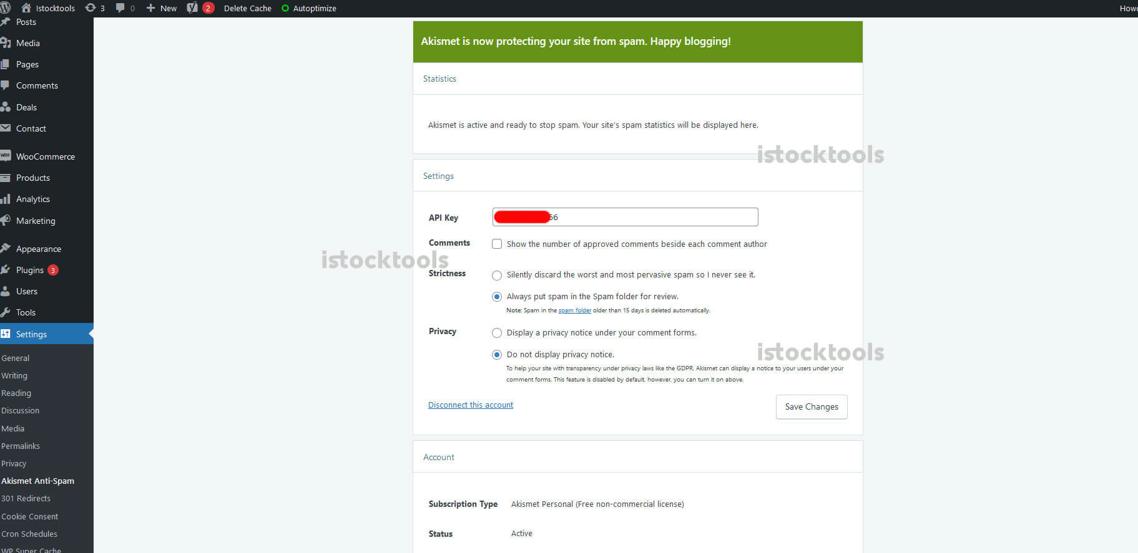Click New in the admin bar
This screenshot has width=1138, height=553.
(x=169, y=8)
